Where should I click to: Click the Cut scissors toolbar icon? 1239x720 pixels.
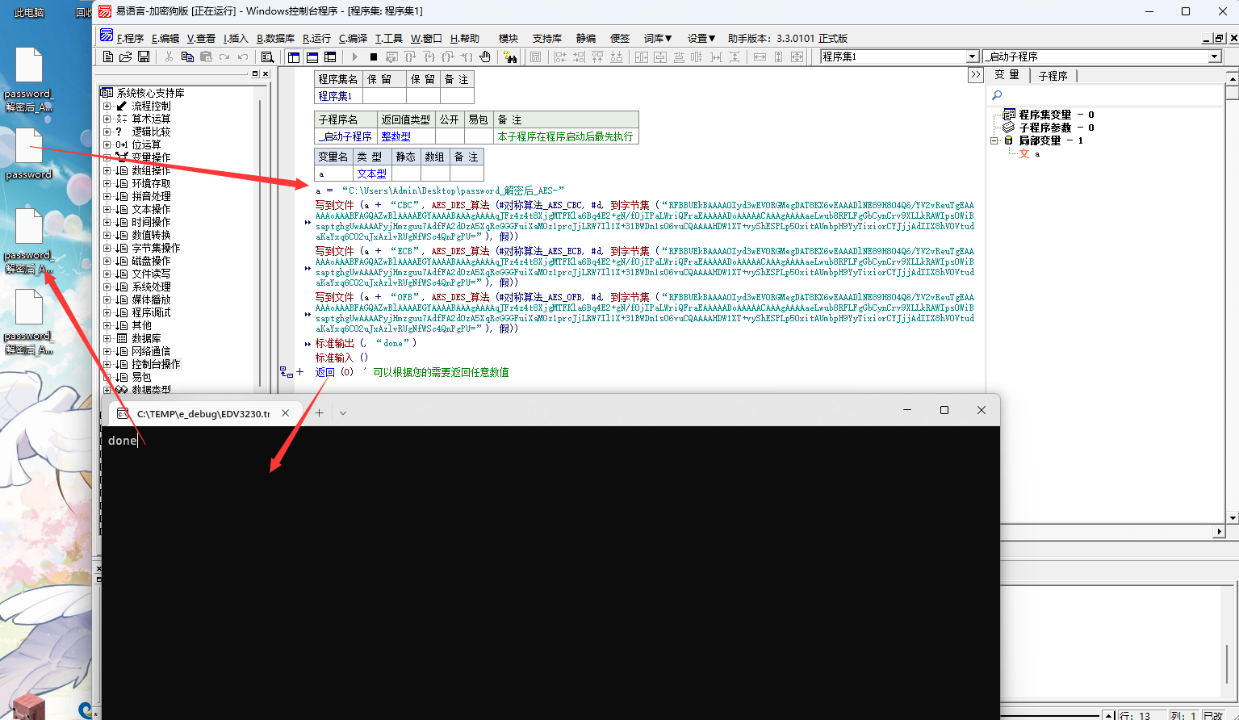coord(169,57)
